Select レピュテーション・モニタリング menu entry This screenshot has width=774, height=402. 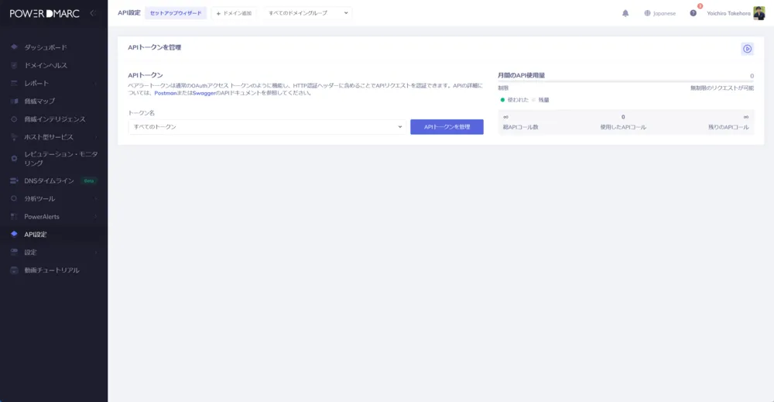(x=60, y=159)
